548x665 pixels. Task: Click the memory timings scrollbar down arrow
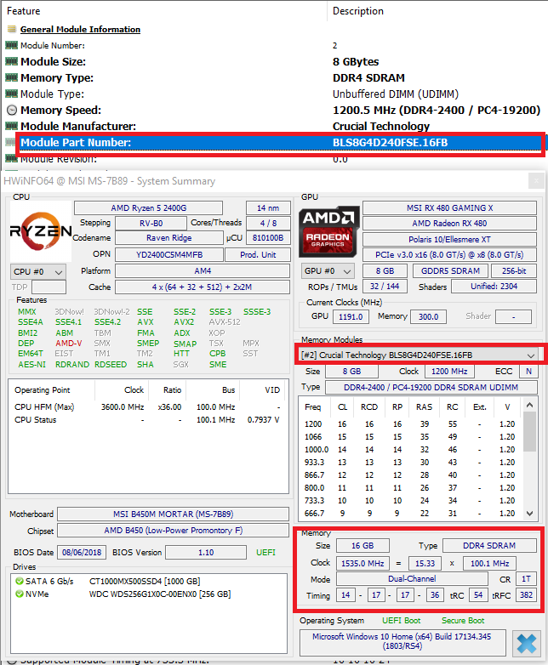click(530, 513)
